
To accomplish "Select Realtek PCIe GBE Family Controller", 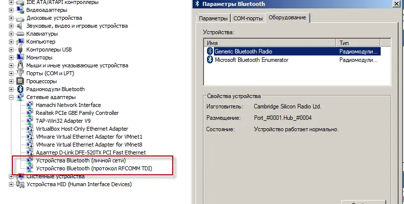I will tap(77, 113).
